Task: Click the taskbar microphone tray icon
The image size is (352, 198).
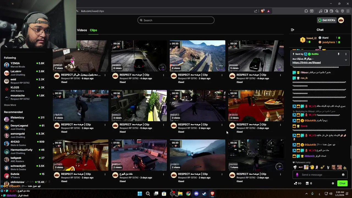Action: click(x=312, y=194)
